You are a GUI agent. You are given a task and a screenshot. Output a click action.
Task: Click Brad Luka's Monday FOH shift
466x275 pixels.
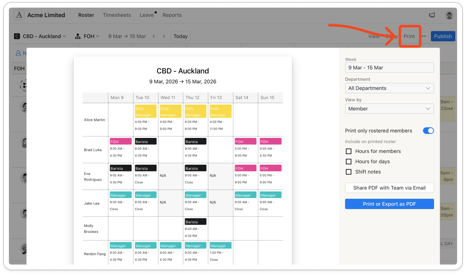coord(120,148)
